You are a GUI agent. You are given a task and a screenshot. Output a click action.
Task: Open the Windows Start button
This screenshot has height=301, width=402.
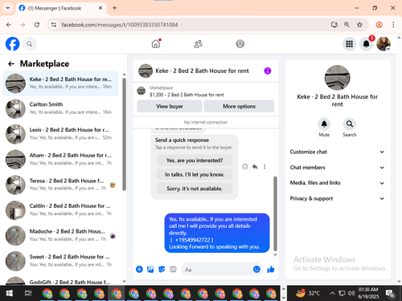point(10,294)
